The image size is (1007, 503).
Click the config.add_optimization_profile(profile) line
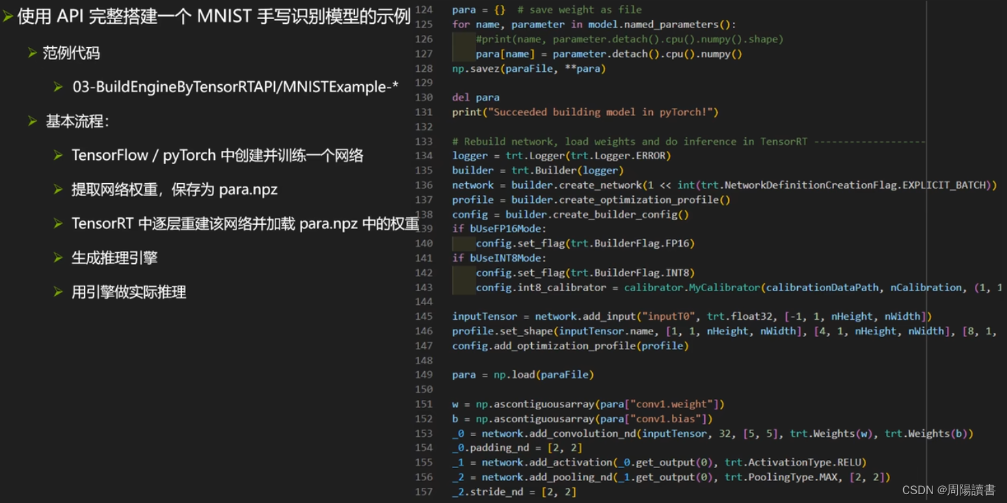(x=570, y=345)
